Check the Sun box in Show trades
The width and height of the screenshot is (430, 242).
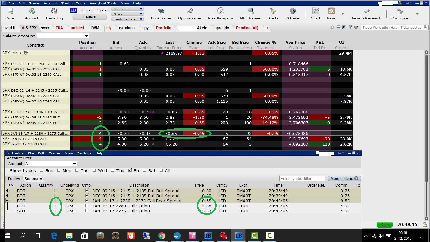pos(42,170)
